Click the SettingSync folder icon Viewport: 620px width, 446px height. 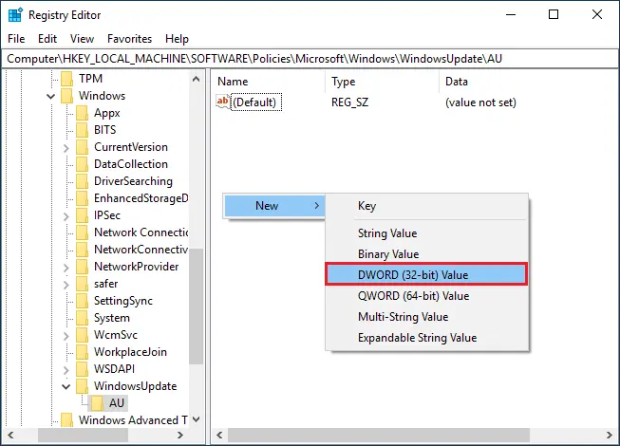click(x=82, y=301)
